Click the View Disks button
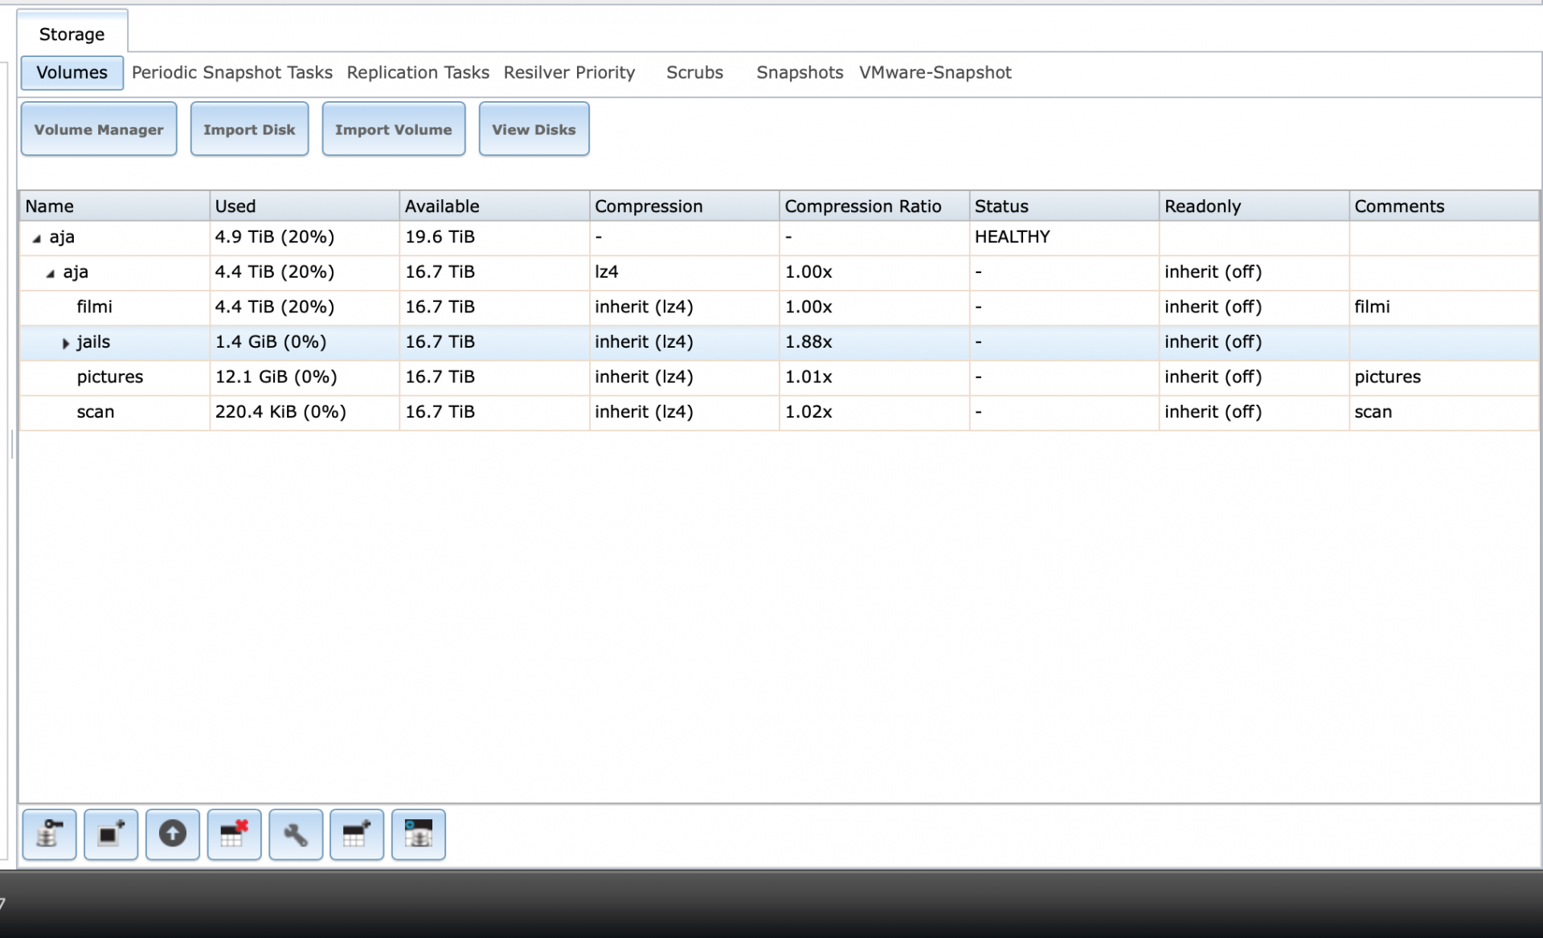 tap(534, 128)
